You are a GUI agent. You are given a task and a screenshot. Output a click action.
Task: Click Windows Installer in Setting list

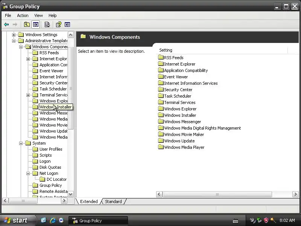pyautogui.click(x=180, y=115)
